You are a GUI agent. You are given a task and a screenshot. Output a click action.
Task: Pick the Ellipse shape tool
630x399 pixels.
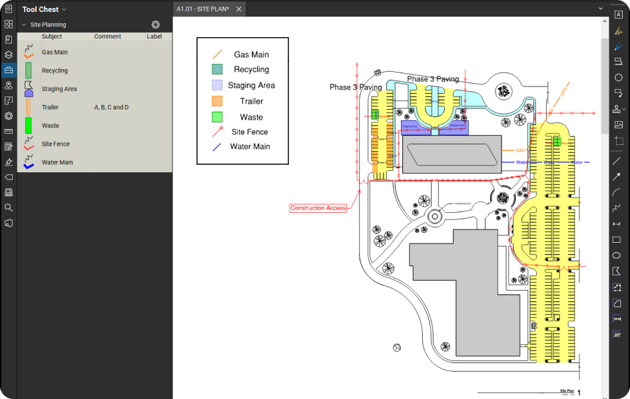click(617, 255)
